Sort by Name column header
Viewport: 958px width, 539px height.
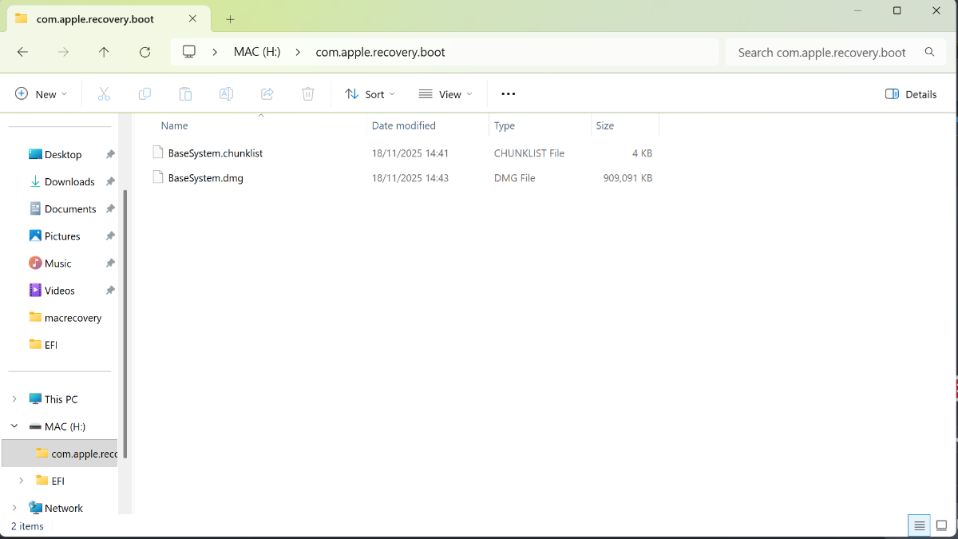[174, 125]
